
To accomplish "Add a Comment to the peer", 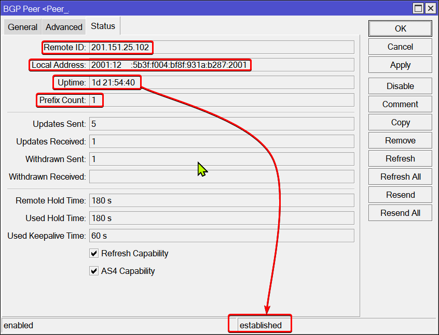I will point(400,104).
